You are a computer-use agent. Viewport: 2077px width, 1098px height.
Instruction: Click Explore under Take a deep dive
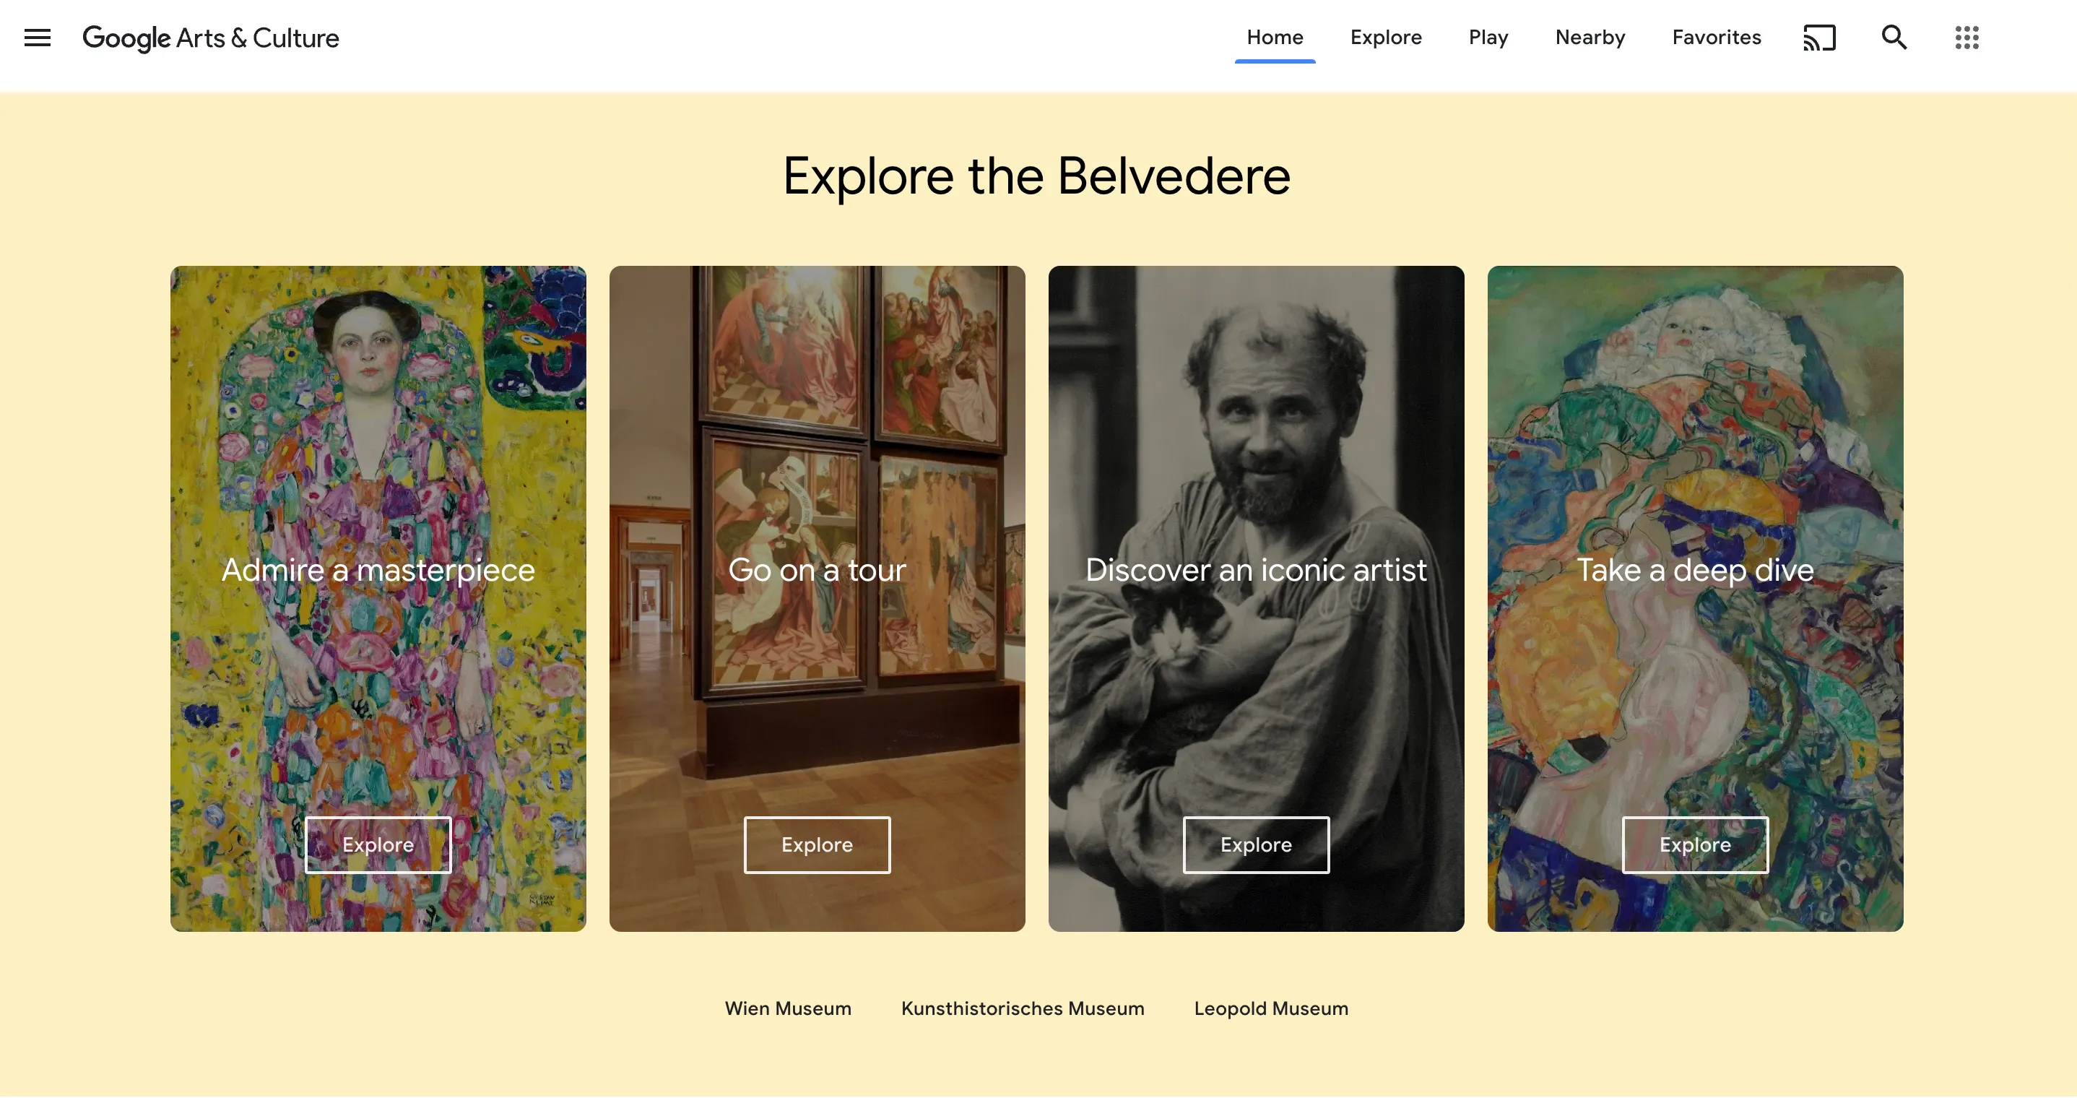1695,844
